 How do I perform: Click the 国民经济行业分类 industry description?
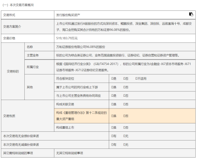(123, 67)
